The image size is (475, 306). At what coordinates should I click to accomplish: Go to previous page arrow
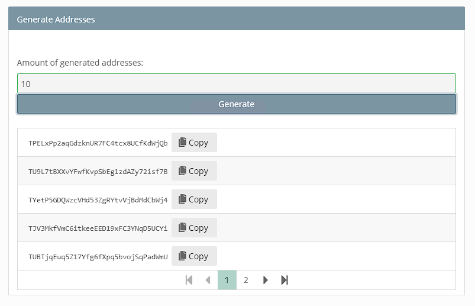[x=208, y=280]
